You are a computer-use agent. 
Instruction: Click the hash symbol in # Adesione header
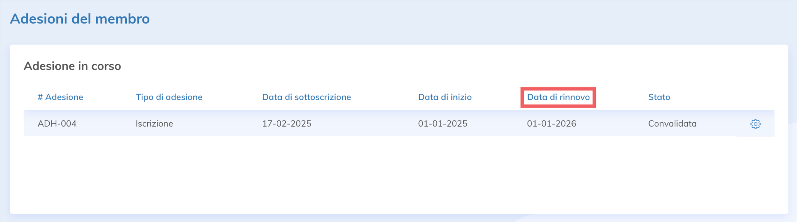point(40,97)
